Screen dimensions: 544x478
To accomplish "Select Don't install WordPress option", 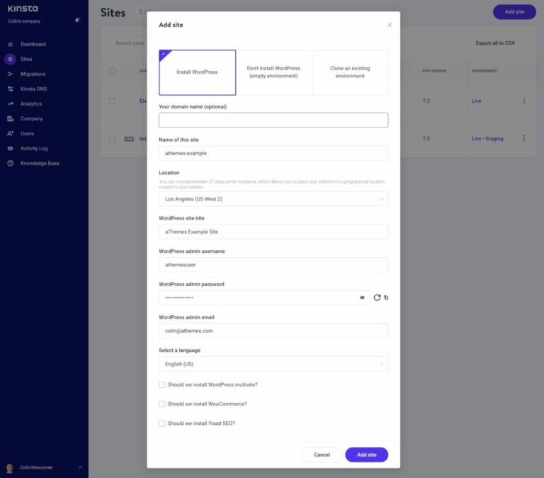I will (273, 72).
